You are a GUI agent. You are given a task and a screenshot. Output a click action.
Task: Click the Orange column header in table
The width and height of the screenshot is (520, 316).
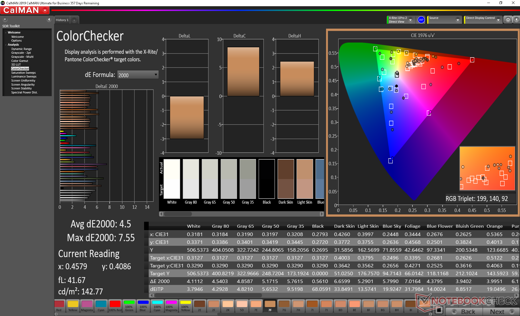pyautogui.click(x=495, y=226)
